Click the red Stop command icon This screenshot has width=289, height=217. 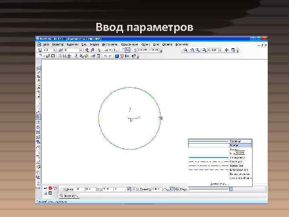[x=50, y=188]
